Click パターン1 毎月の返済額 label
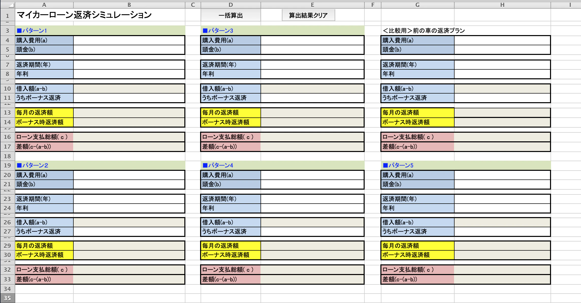Image resolution: width=581 pixels, height=303 pixels. pos(35,113)
